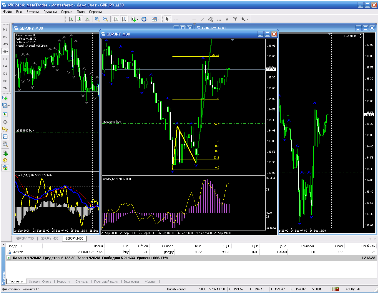The image size is (379, 293).
Task: Open the Strategy Tester icon
Action: click(x=5, y=144)
